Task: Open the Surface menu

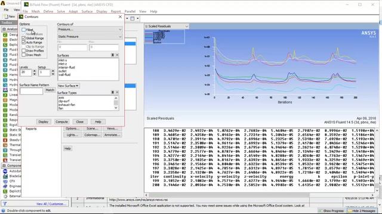Action: (87, 11)
